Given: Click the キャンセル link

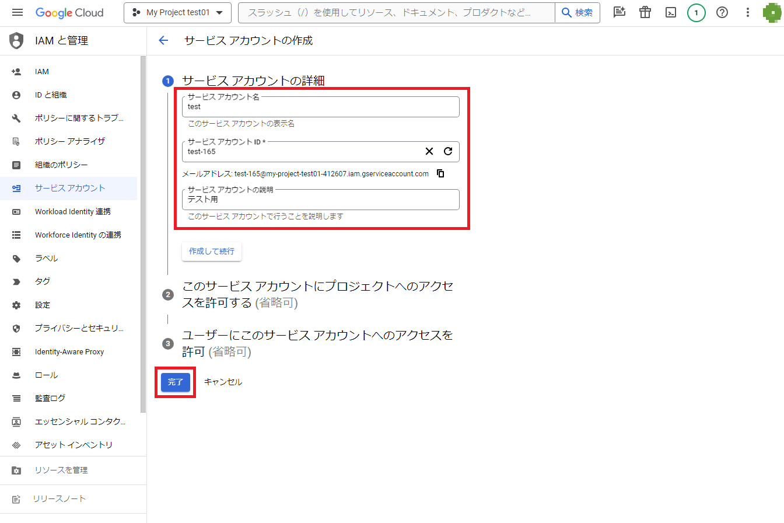Looking at the screenshot, I should 223,382.
